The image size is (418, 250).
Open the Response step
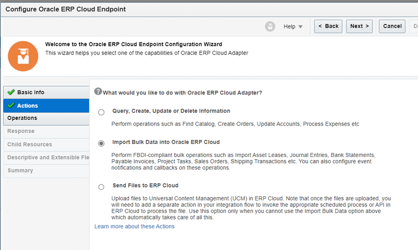click(46, 131)
